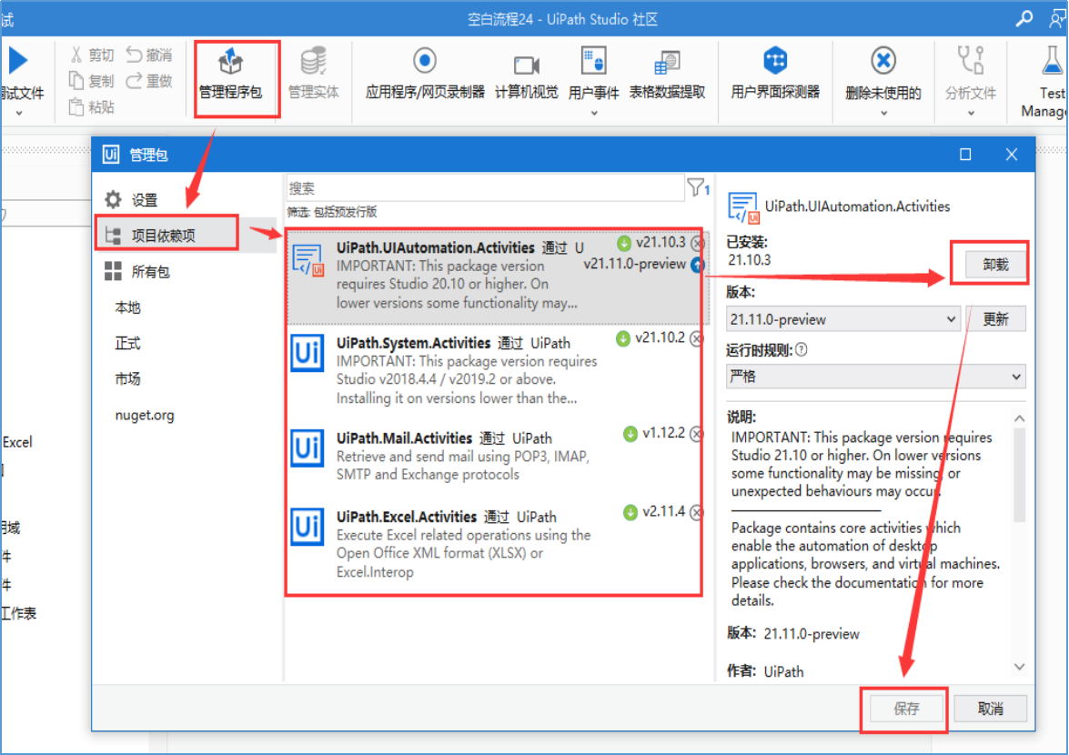Select UiPath.Excel.Activities package row
Image resolution: width=1069 pixels, height=755 pixels.
(497, 544)
